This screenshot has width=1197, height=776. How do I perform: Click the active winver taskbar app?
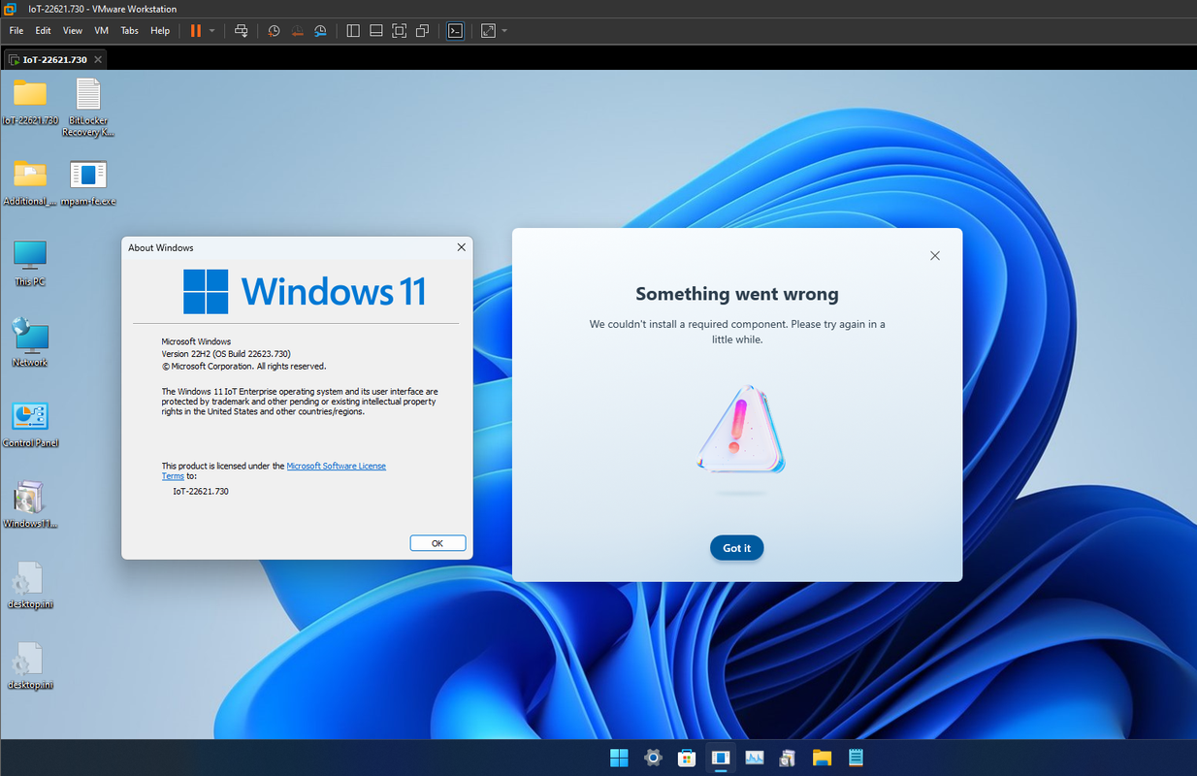pyautogui.click(x=721, y=758)
